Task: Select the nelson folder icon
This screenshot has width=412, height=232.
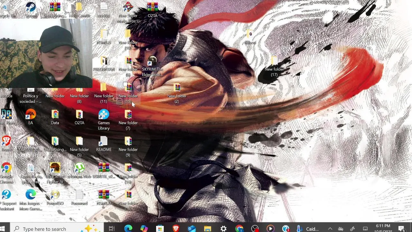Action: [x=250, y=37]
